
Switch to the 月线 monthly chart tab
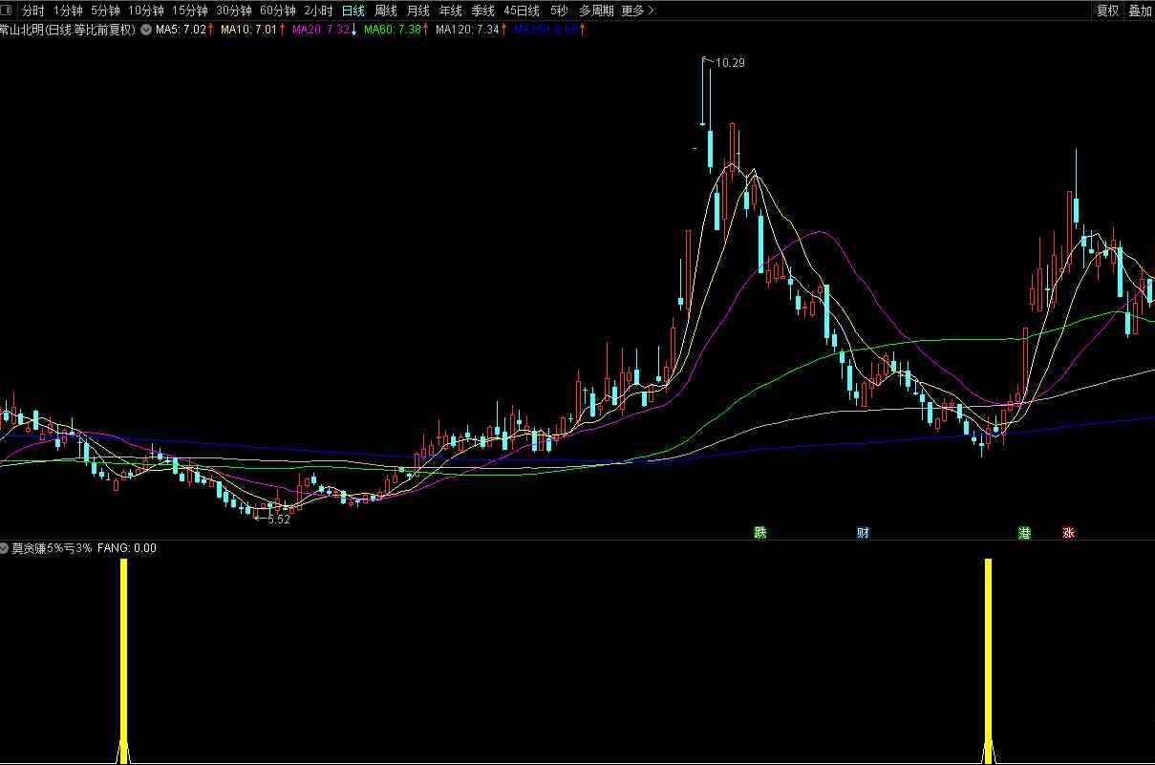point(417,11)
